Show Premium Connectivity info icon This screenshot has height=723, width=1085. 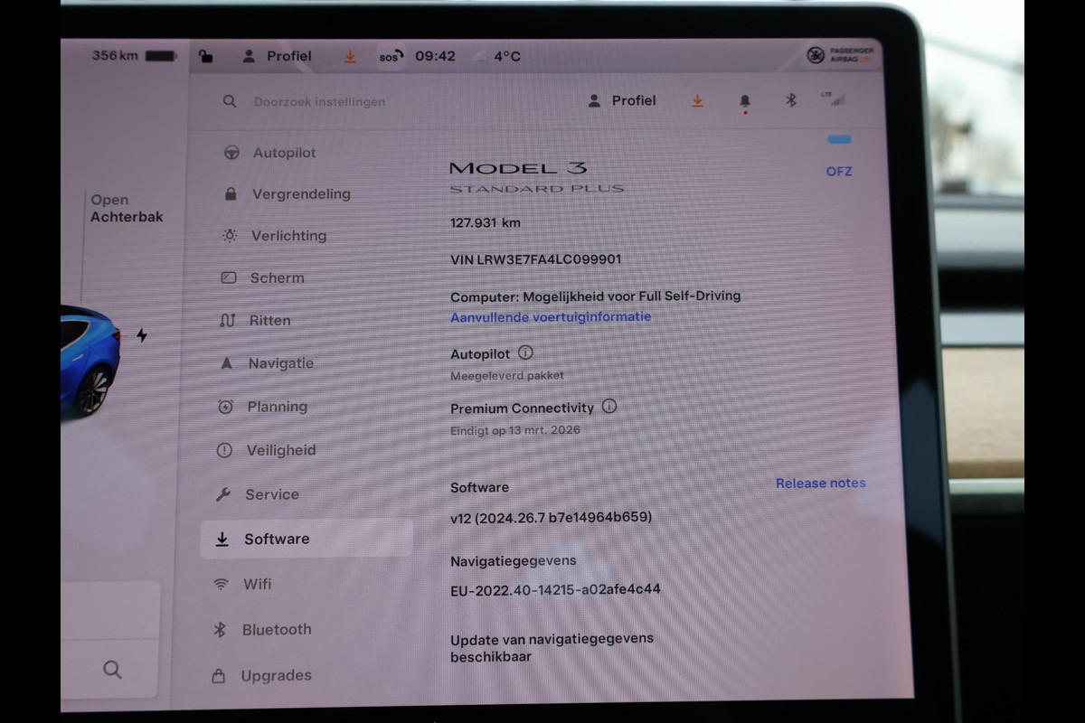click(609, 407)
